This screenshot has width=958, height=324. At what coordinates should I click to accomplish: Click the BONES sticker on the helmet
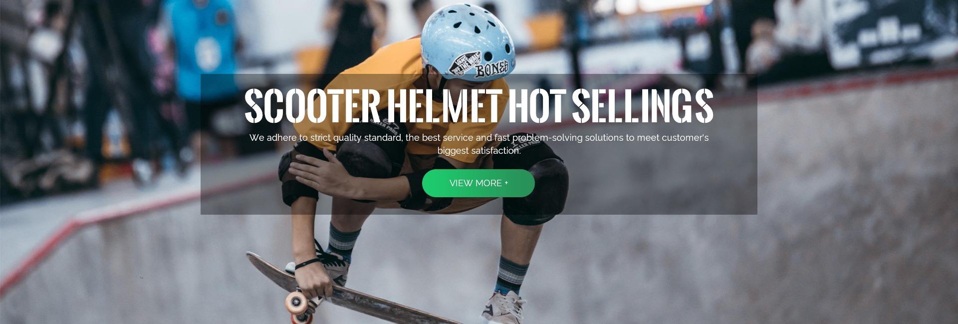[491, 69]
